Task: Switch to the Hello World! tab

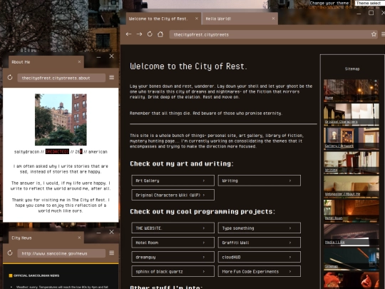Action: [x=240, y=19]
